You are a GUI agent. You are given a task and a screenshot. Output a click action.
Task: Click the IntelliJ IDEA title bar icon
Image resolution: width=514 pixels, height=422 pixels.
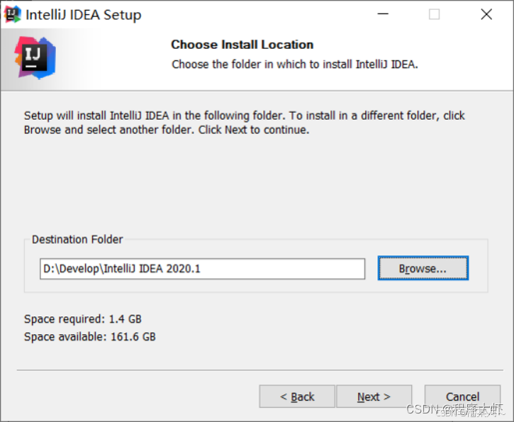pos(12,14)
